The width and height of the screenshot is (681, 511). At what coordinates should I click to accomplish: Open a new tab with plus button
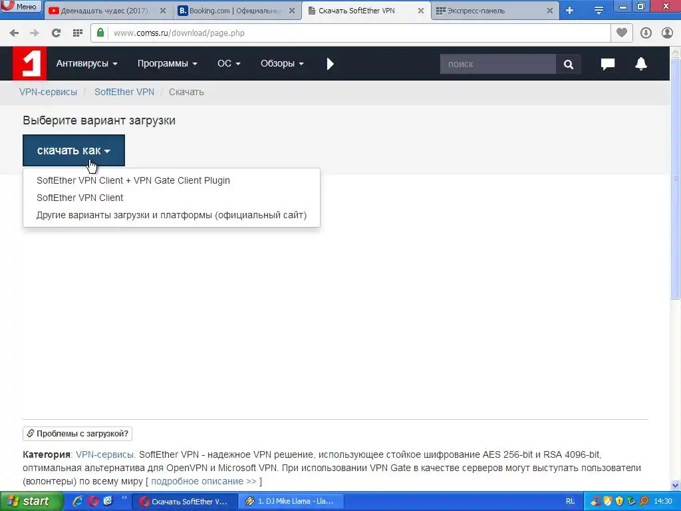[x=570, y=11]
